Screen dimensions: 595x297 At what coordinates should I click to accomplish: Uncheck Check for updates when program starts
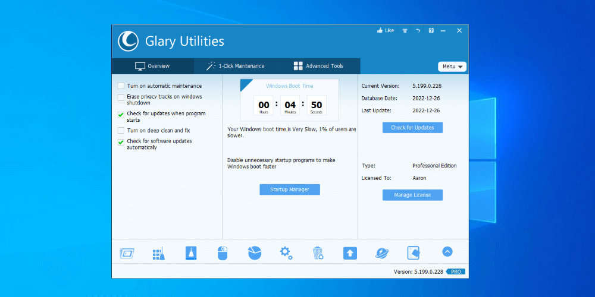pos(121,115)
